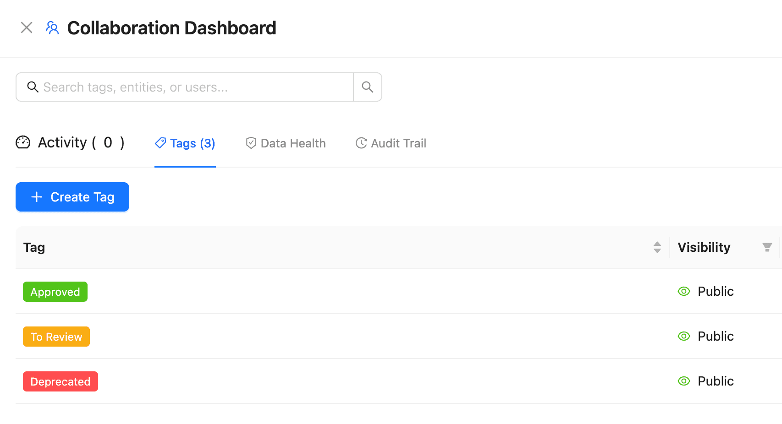Click the Create Tag button
This screenshot has height=424, width=782.
coord(72,197)
